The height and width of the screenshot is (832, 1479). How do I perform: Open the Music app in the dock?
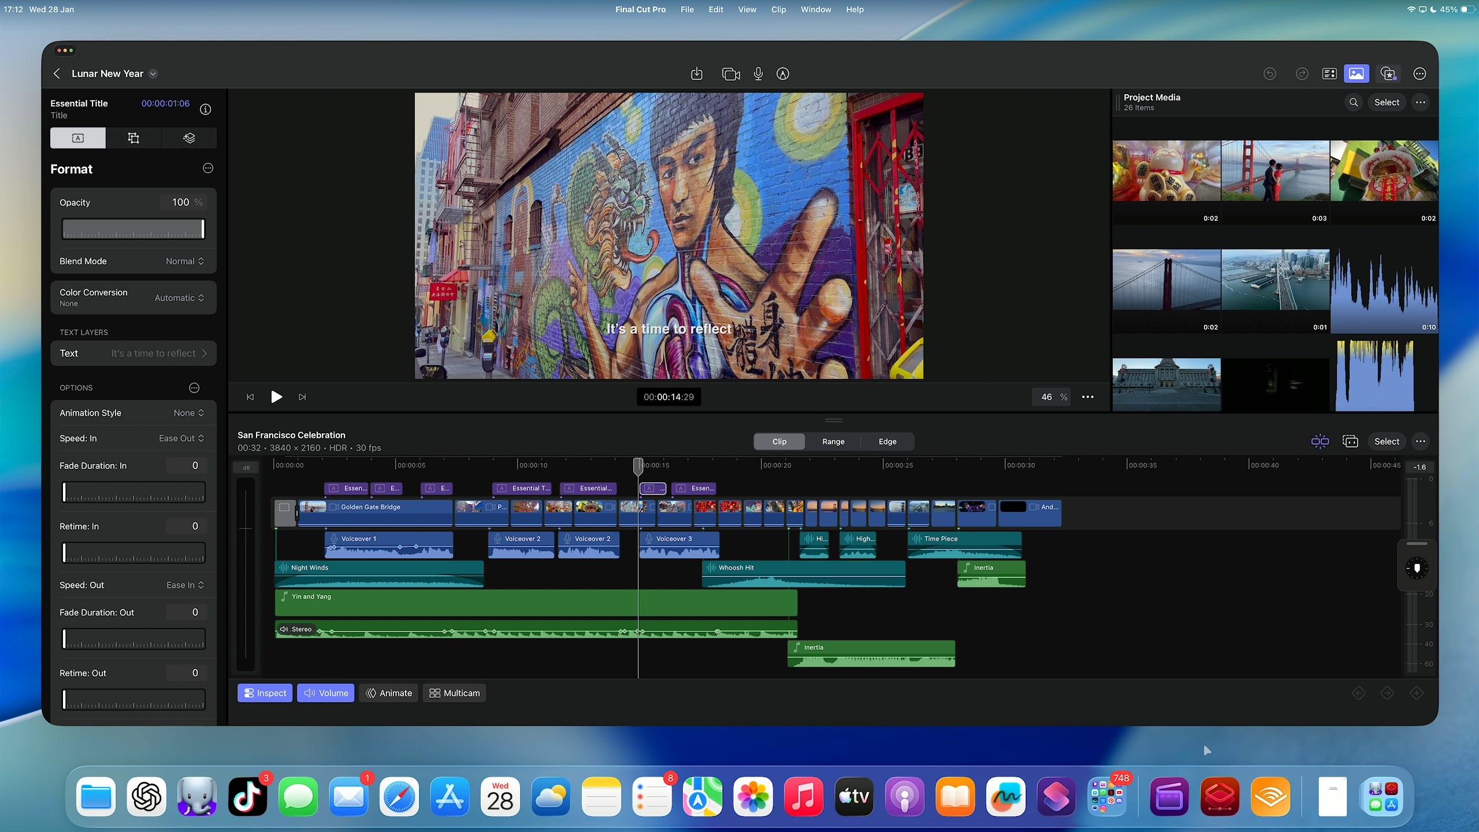pyautogui.click(x=804, y=797)
